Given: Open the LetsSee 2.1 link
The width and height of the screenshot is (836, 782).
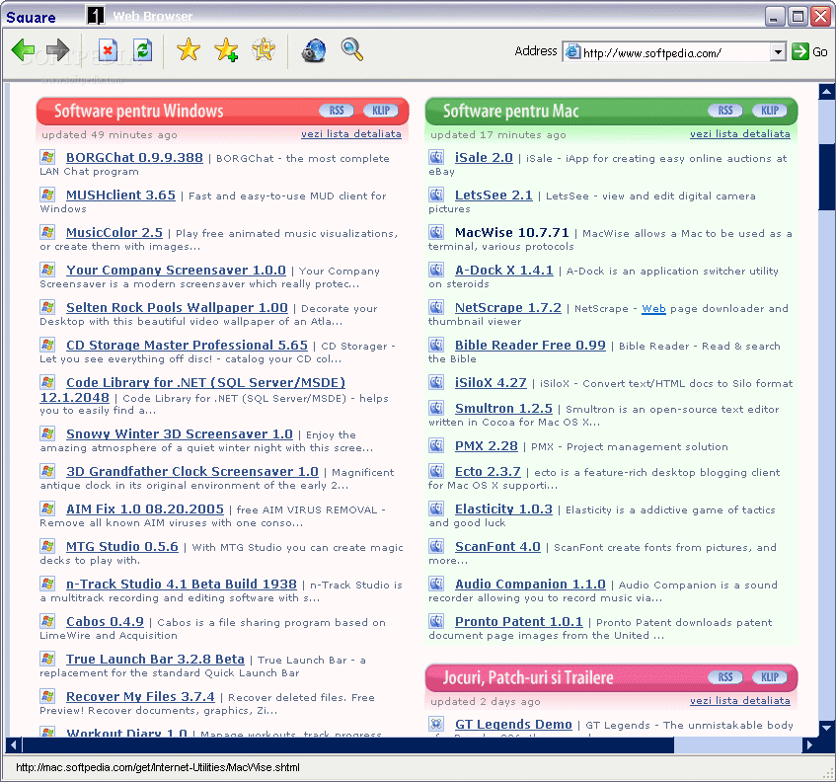Looking at the screenshot, I should pos(494,195).
